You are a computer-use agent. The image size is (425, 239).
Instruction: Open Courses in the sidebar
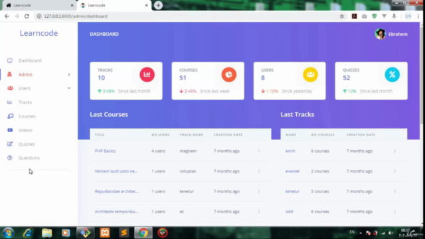27,116
